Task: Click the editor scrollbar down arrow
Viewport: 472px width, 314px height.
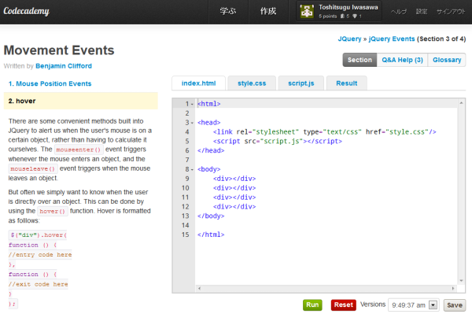Action: click(461, 281)
